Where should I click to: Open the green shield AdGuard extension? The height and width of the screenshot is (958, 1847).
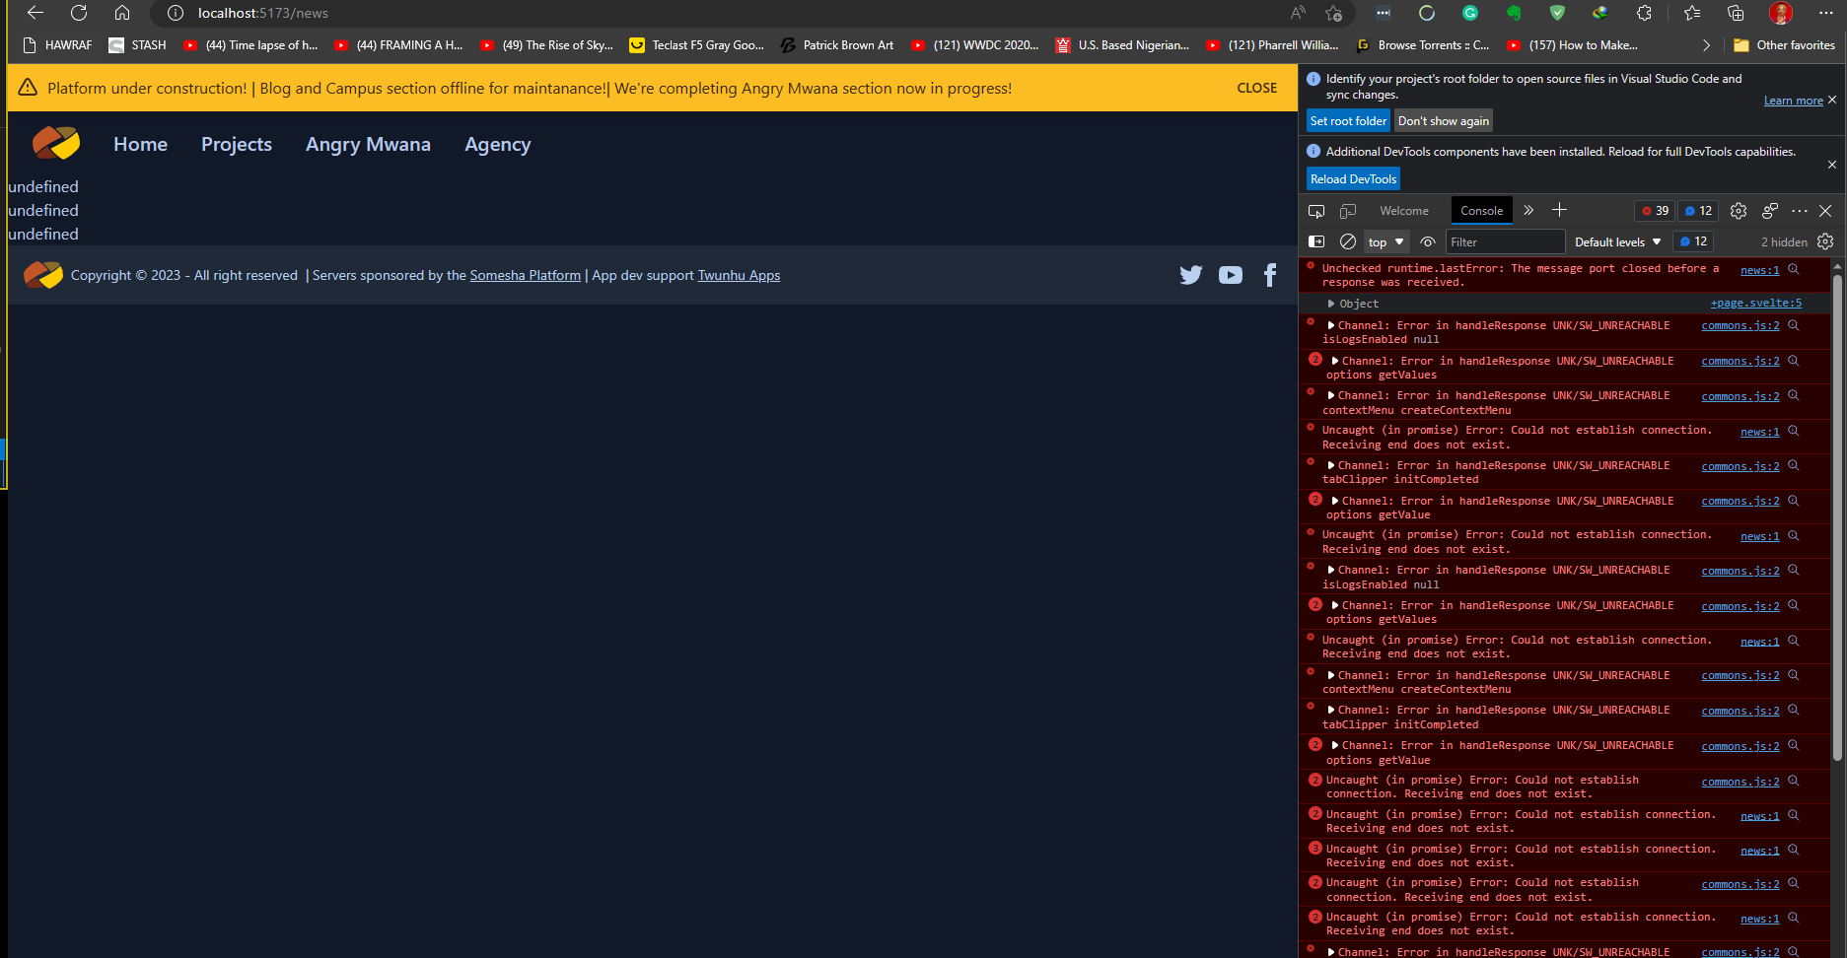pyautogui.click(x=1557, y=13)
